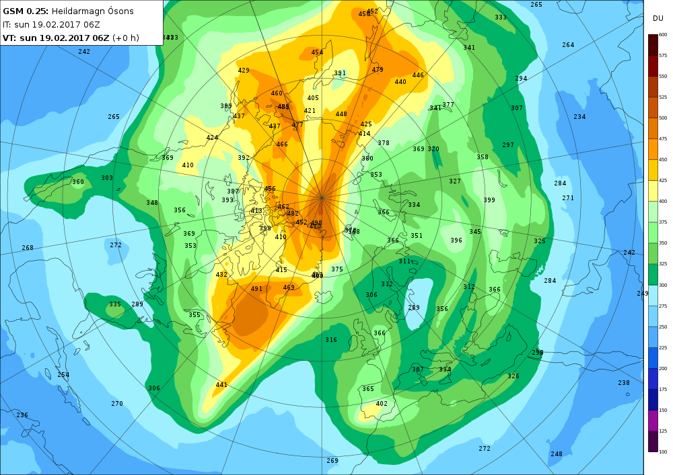Click the '200' tick label on the legend

click(663, 368)
